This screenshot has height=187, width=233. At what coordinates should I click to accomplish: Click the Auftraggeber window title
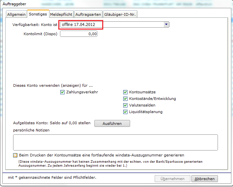click(14, 4)
